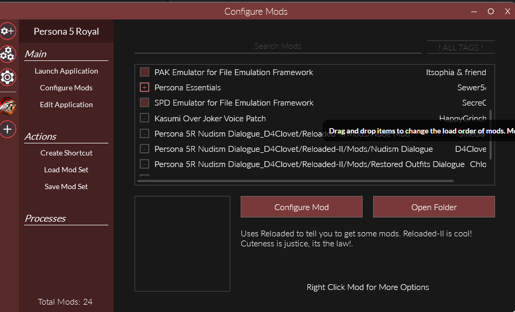
Task: Click author name HappyGrinch
Action: coord(463,118)
